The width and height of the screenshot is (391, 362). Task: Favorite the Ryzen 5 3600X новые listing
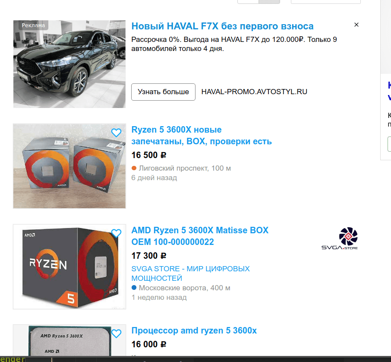tap(116, 133)
